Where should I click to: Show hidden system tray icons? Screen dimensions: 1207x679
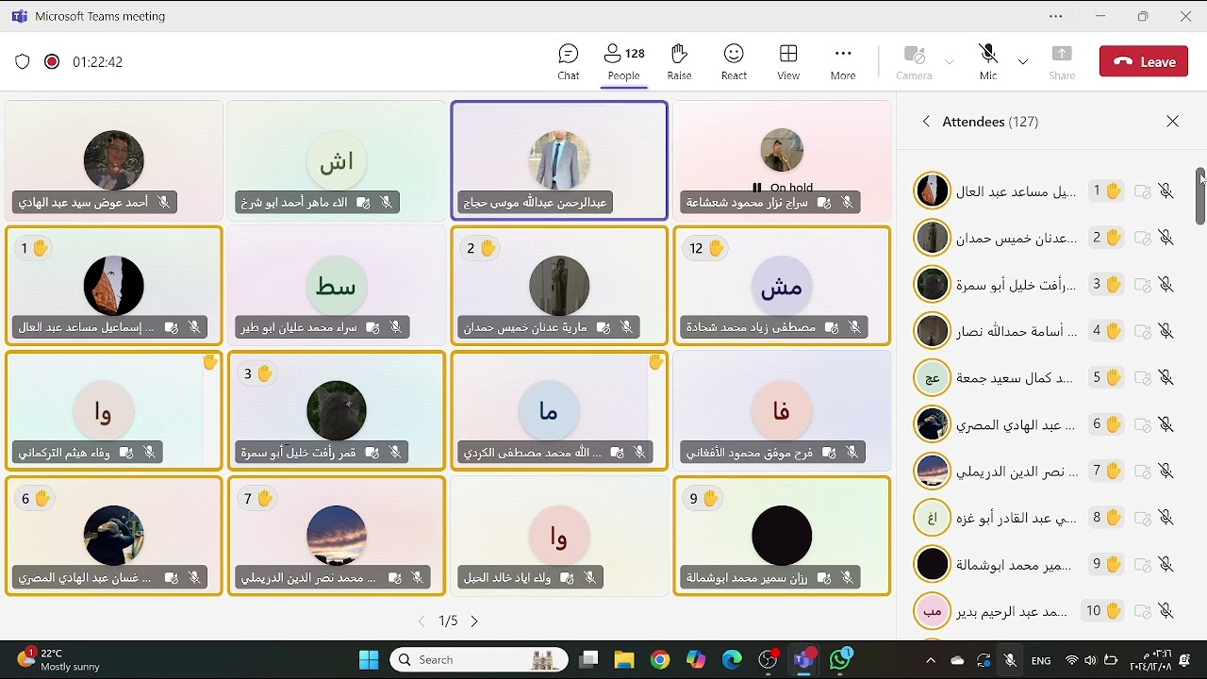931,660
